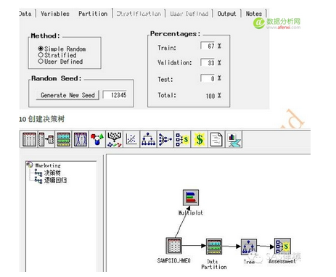
Task: Switch to the Variables tab
Action: pyautogui.click(x=55, y=14)
